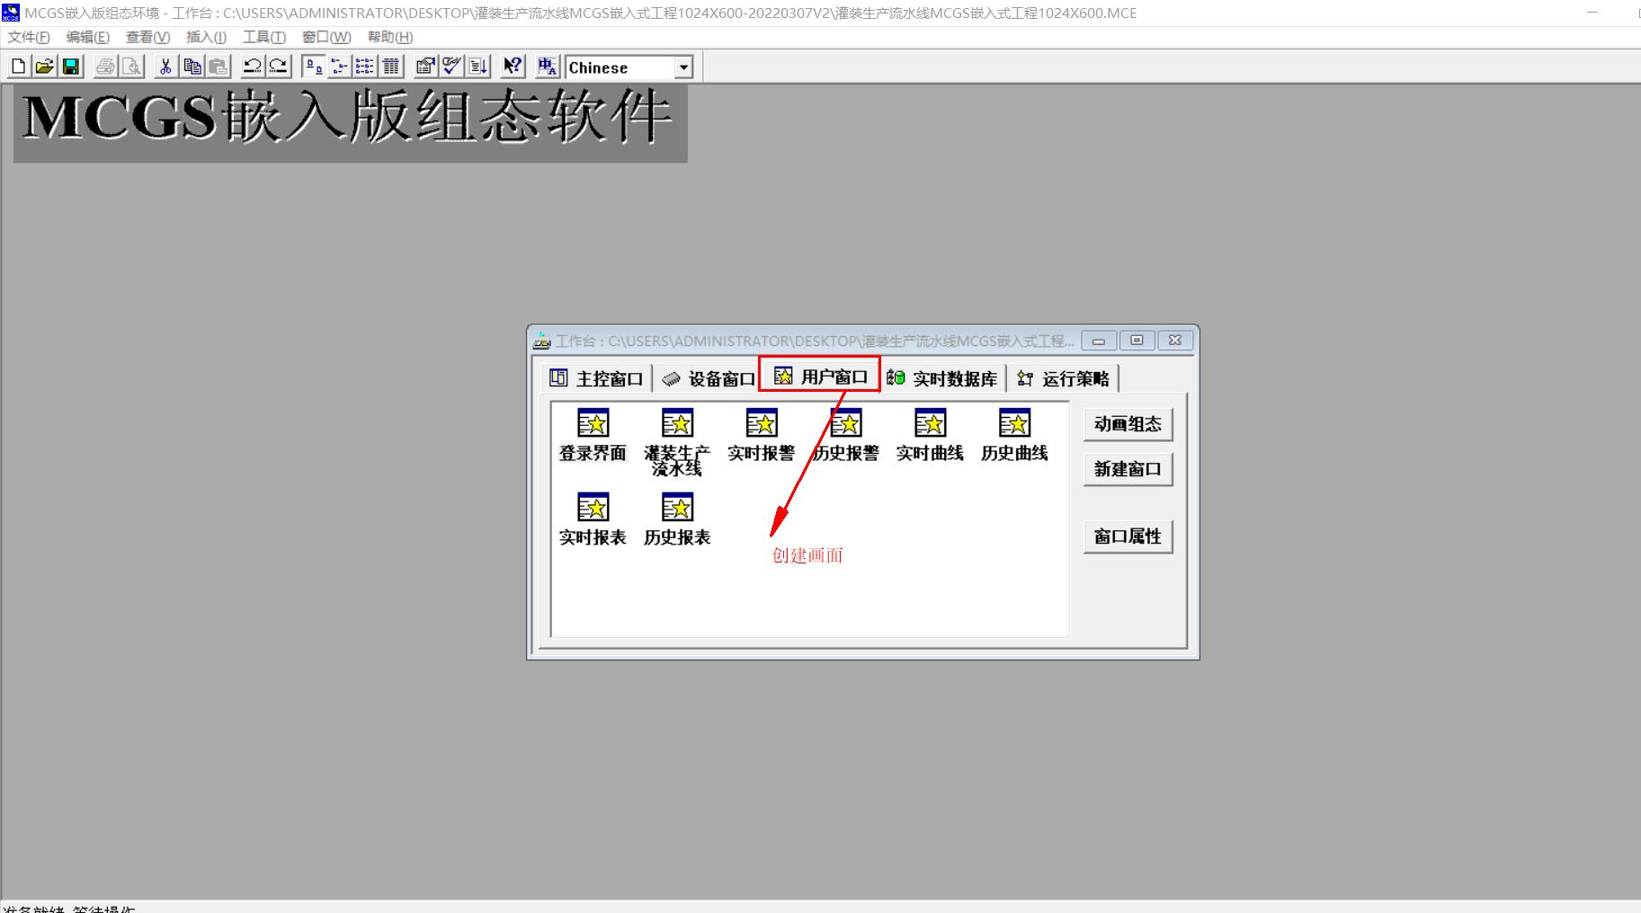Screen dimensions: 1641x913
Task: Switch to the 设备窗口 tab
Action: (x=708, y=378)
